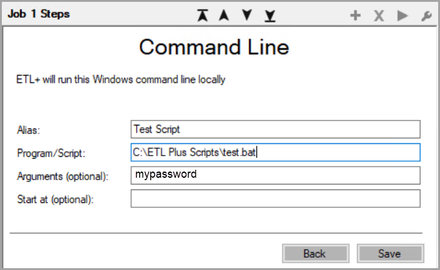Move the step down one position
The height and width of the screenshot is (270, 440).
pyautogui.click(x=247, y=15)
